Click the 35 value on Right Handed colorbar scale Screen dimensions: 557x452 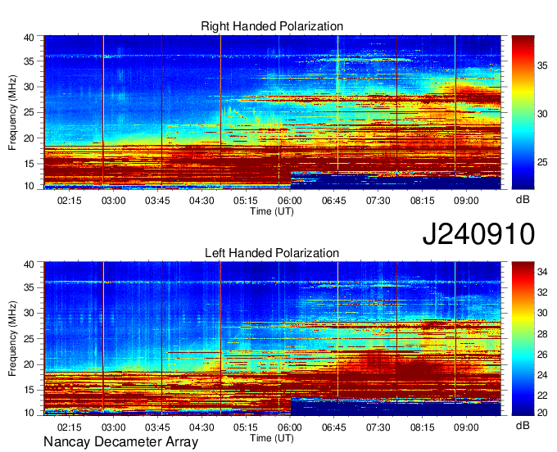coord(542,66)
